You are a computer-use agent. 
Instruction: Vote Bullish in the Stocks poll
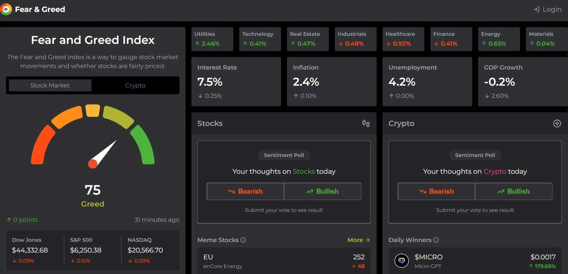pyautogui.click(x=323, y=191)
